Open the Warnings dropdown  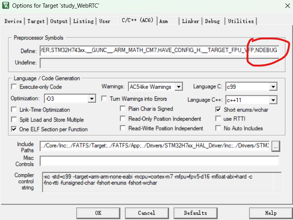(156, 87)
